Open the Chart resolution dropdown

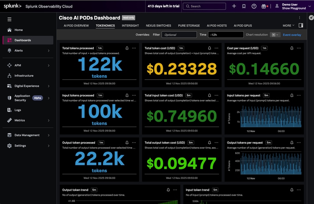(275, 35)
